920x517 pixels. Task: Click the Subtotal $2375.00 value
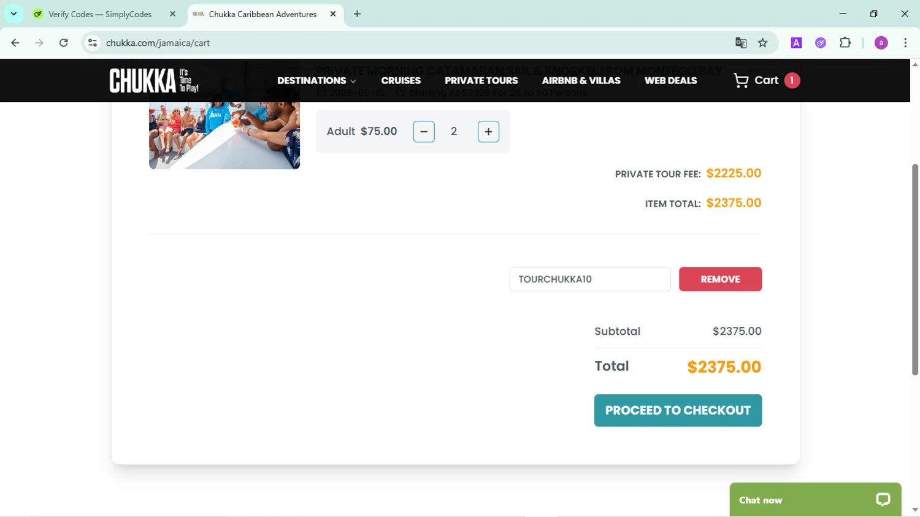tap(737, 331)
